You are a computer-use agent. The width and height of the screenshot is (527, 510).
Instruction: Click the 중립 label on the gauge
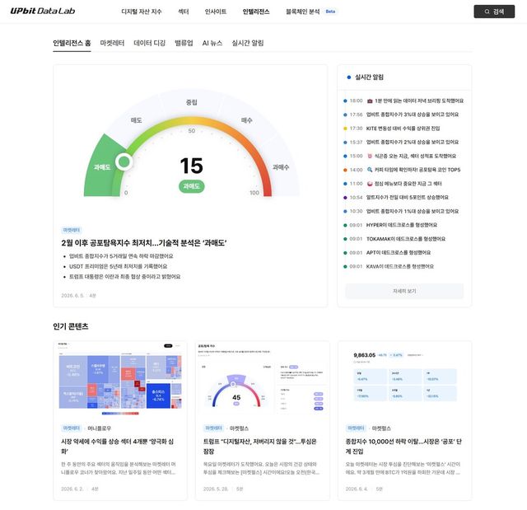coord(192,102)
